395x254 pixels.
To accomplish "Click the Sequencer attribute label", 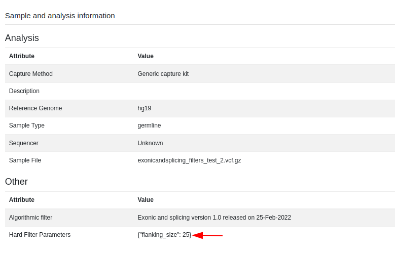I will click(x=24, y=143).
